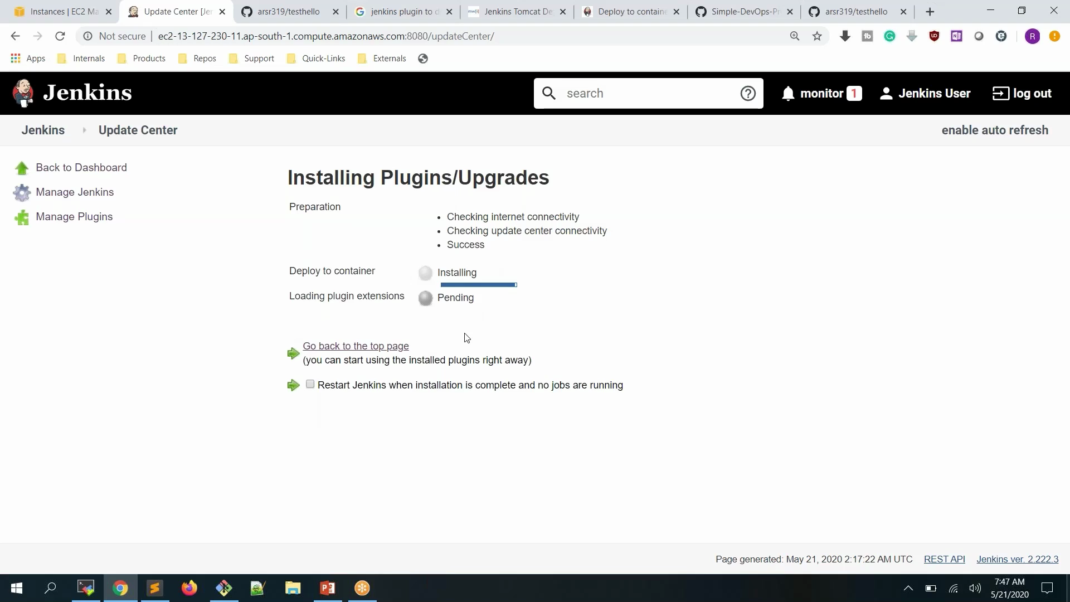Open the Chrome zoom magnifier icon
The width and height of the screenshot is (1070, 602).
(x=795, y=36)
